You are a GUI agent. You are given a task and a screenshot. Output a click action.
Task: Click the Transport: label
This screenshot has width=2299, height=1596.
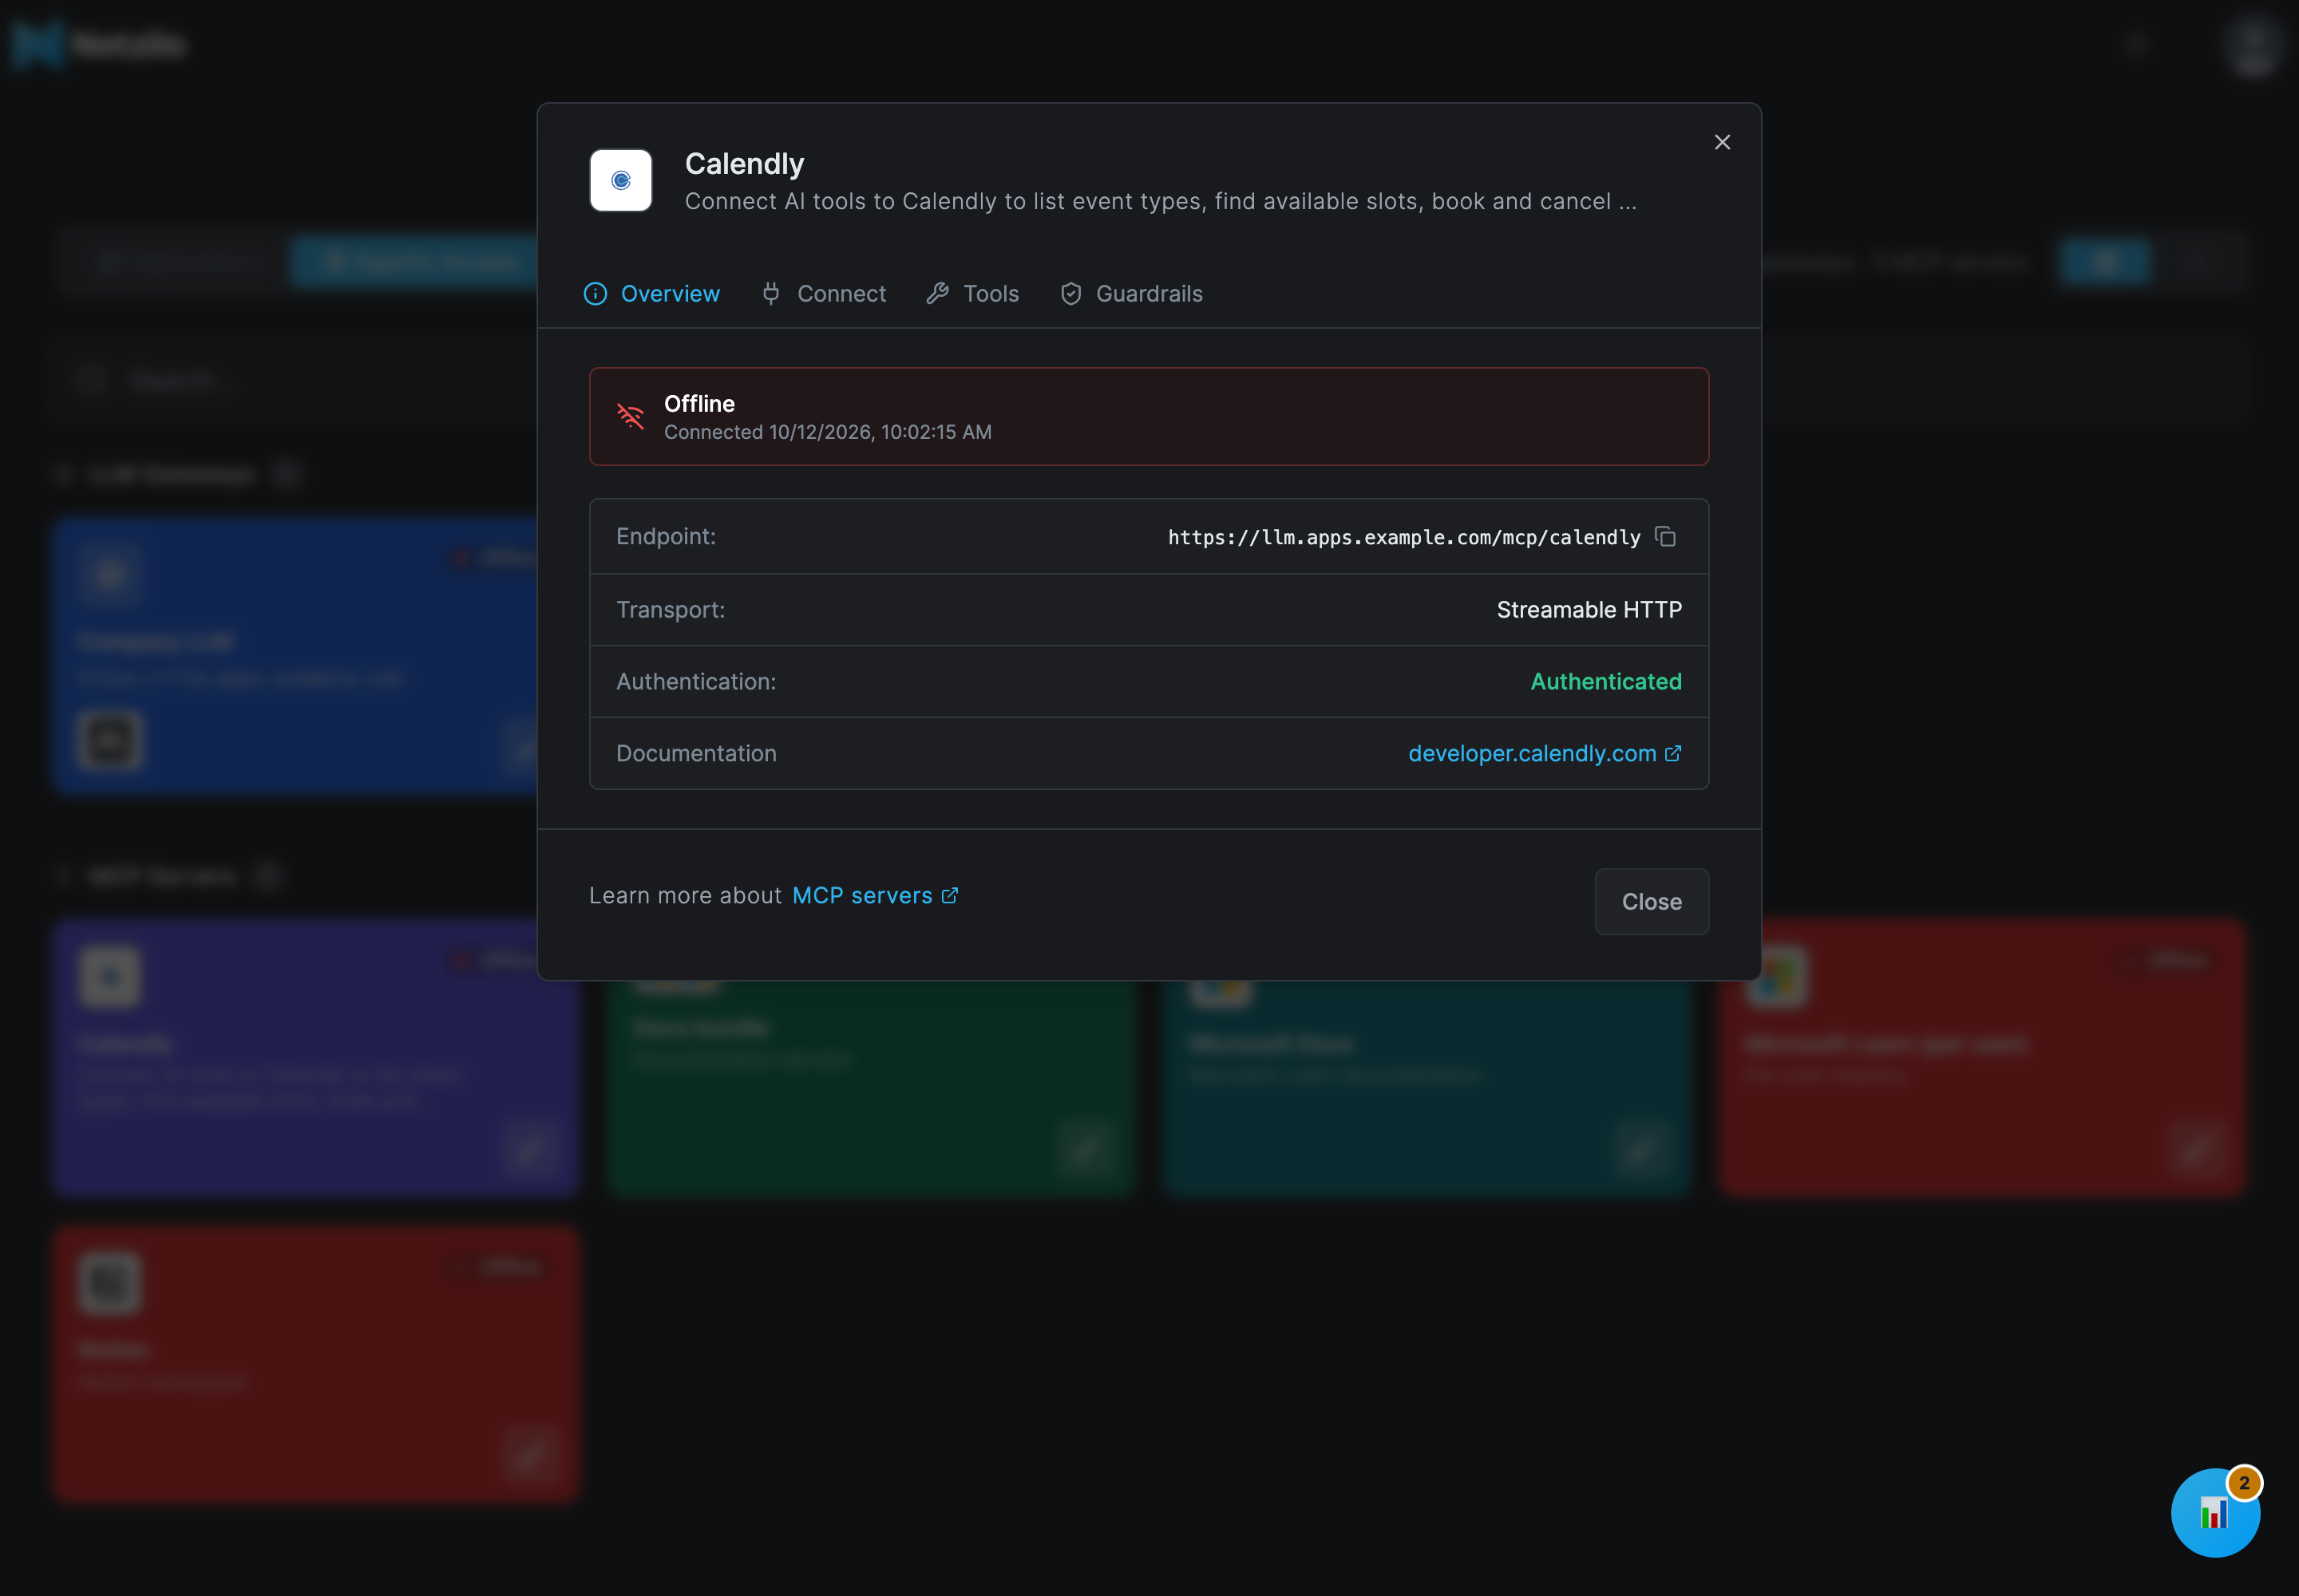click(671, 610)
